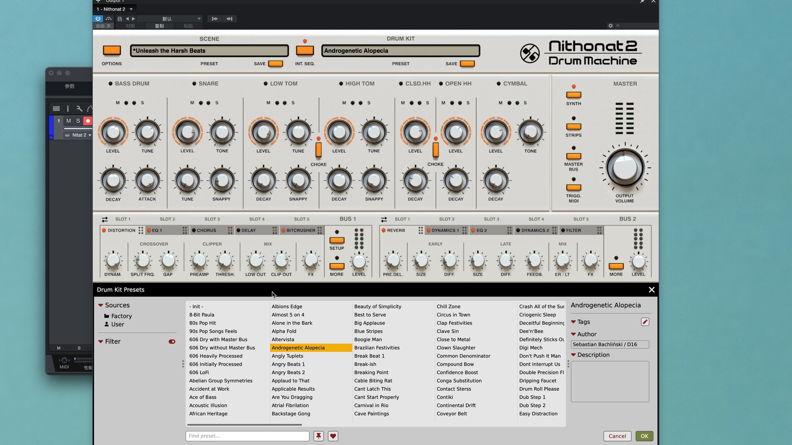
Task: Collapse the Filter section
Action: pyautogui.click(x=101, y=342)
